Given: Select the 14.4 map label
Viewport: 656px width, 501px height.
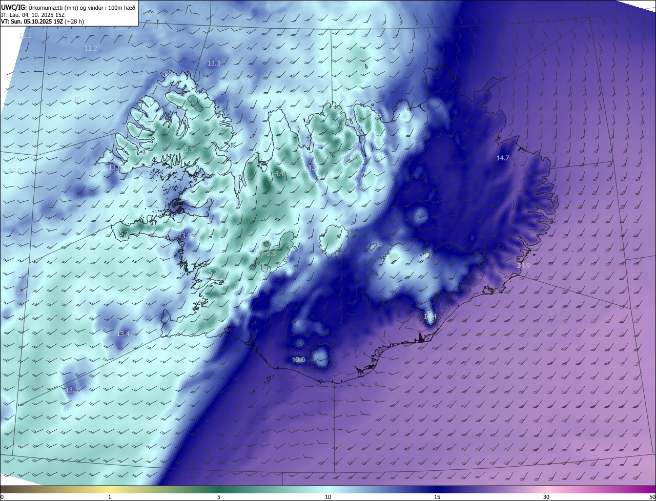Looking at the screenshot, I should click(x=430, y=317).
